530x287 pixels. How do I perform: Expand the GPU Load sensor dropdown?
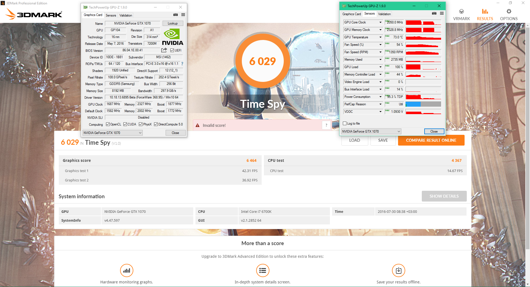click(380, 67)
